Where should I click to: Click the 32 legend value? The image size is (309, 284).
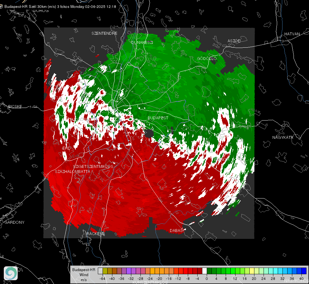(282, 279)
